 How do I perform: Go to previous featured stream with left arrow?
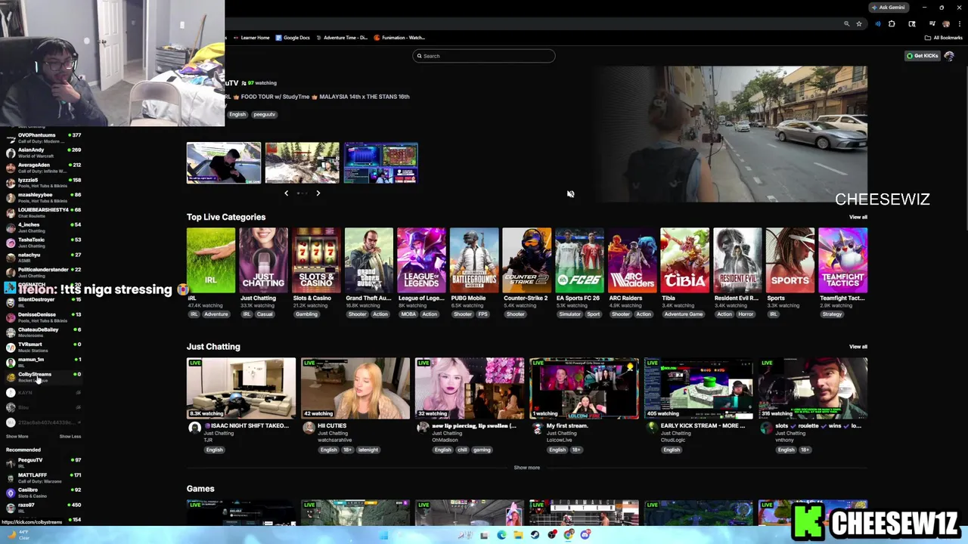coord(286,193)
